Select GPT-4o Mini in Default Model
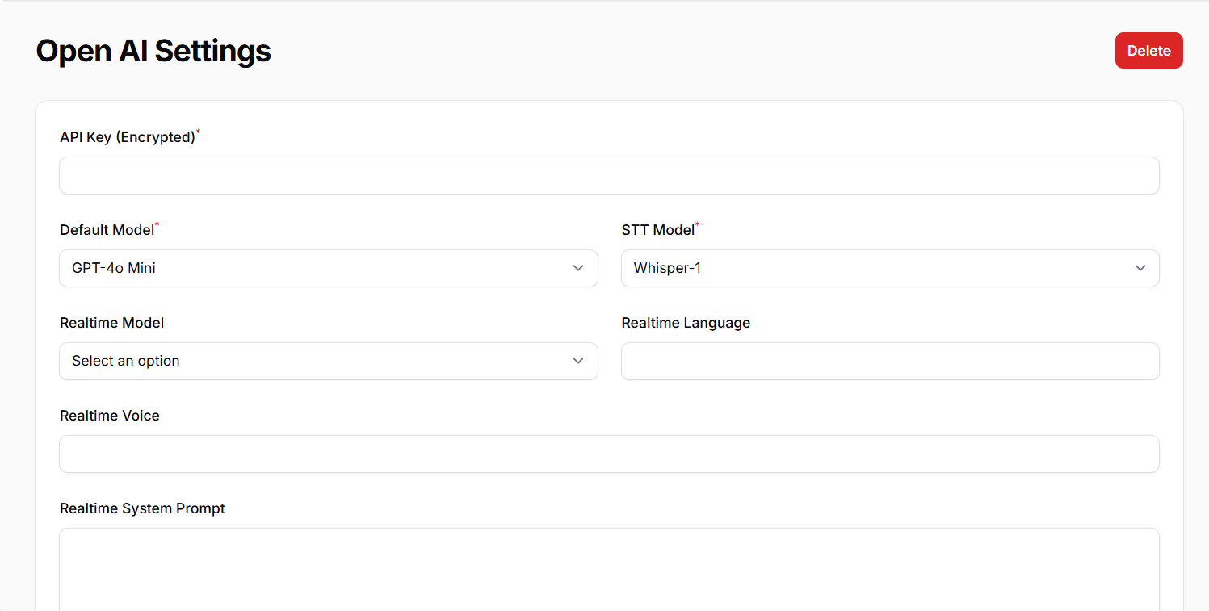 328,268
